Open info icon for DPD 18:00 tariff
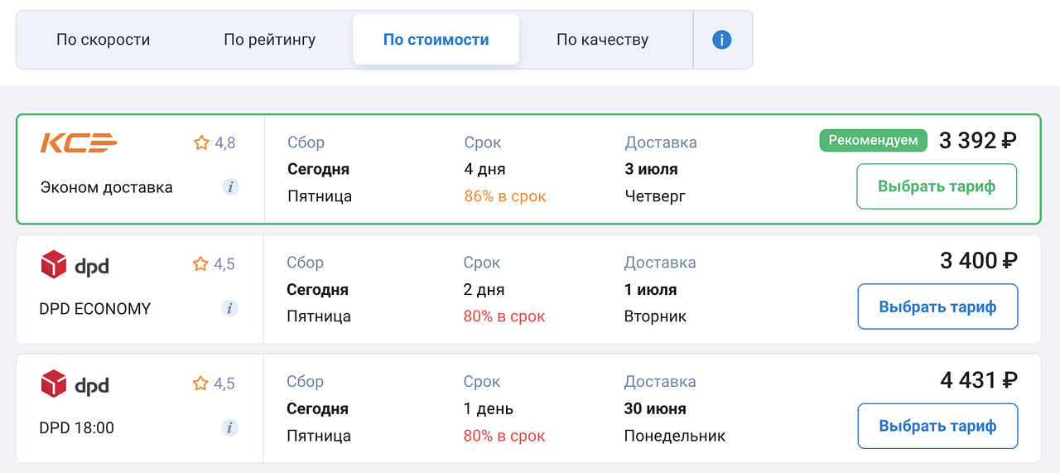 pos(229,428)
